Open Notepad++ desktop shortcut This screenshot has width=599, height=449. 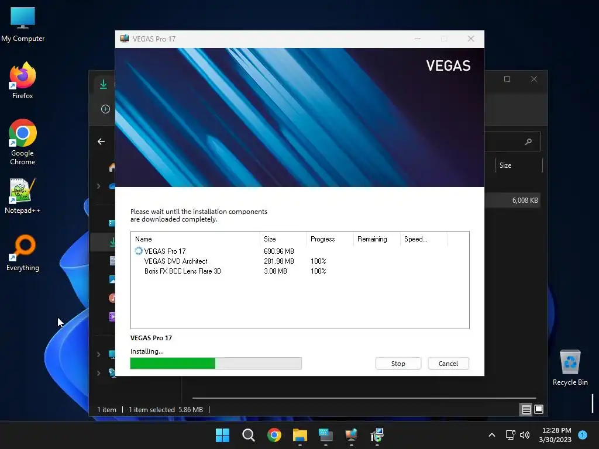(x=23, y=196)
